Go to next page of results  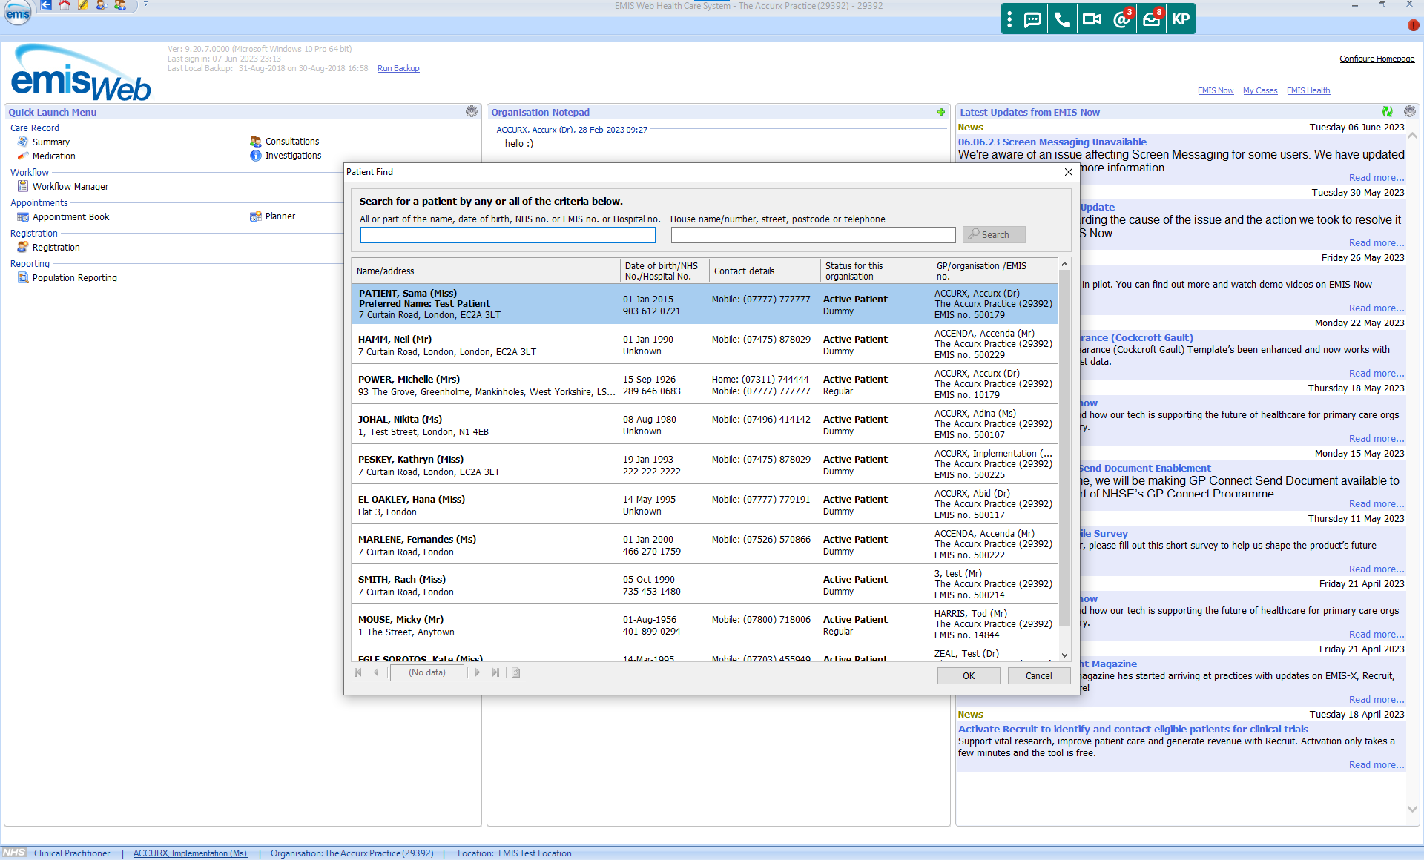477,672
